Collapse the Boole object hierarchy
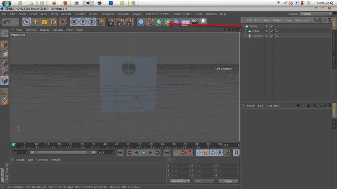 [x=244, y=26]
